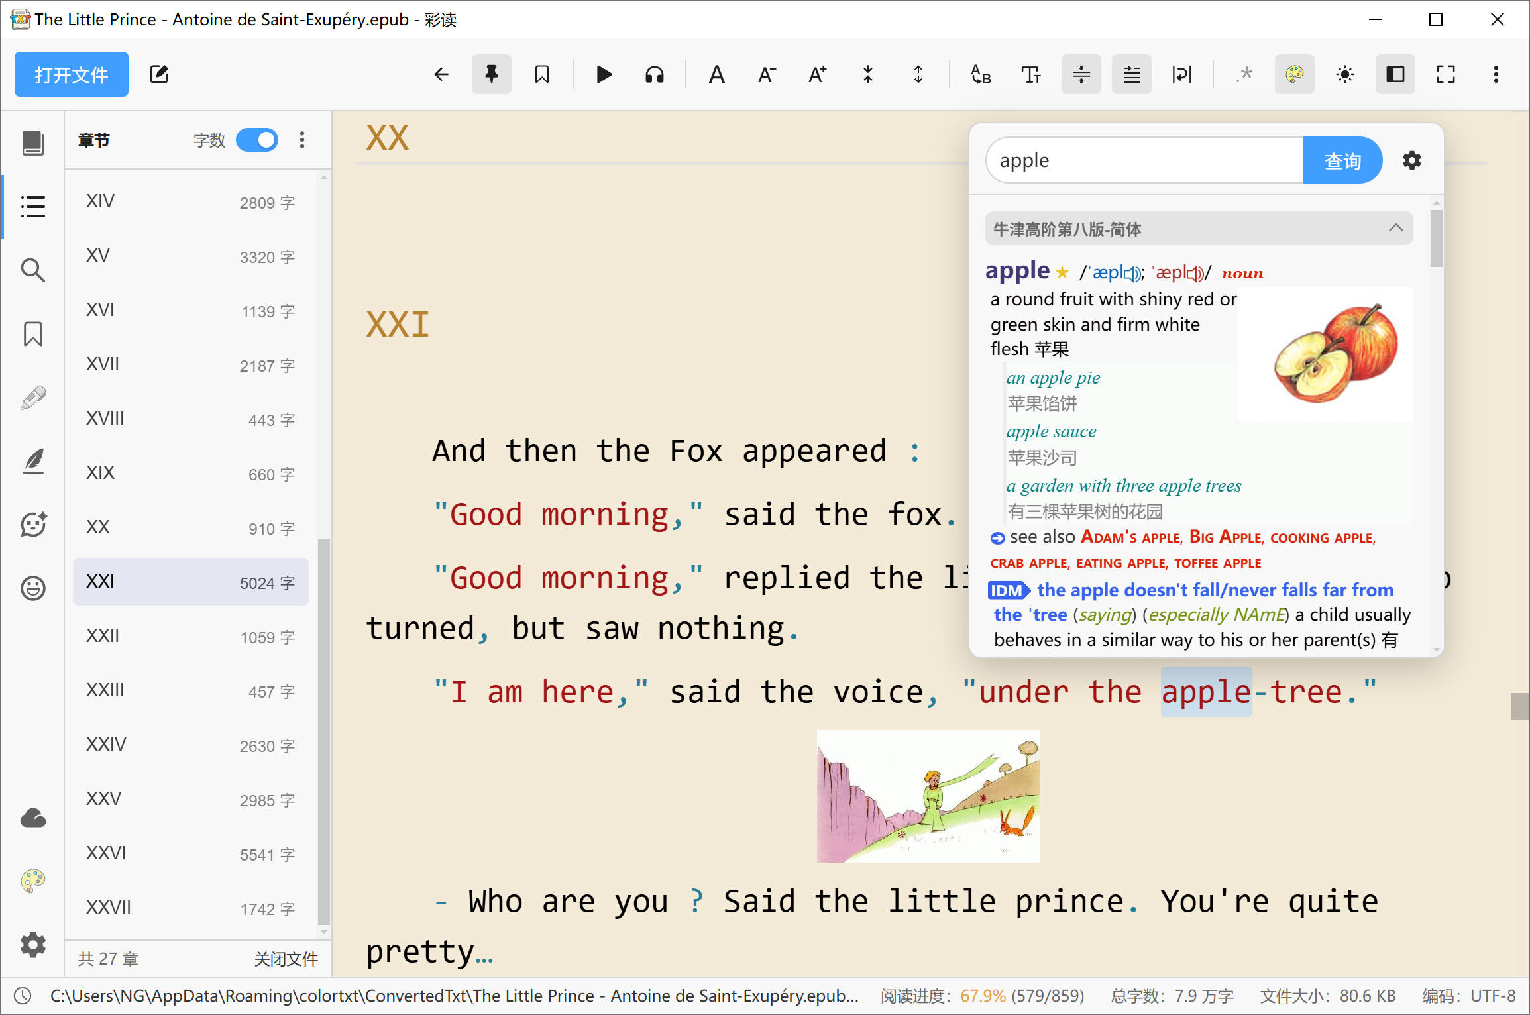Open the highlighter pen sidebar icon
The image size is (1530, 1015).
[32, 398]
